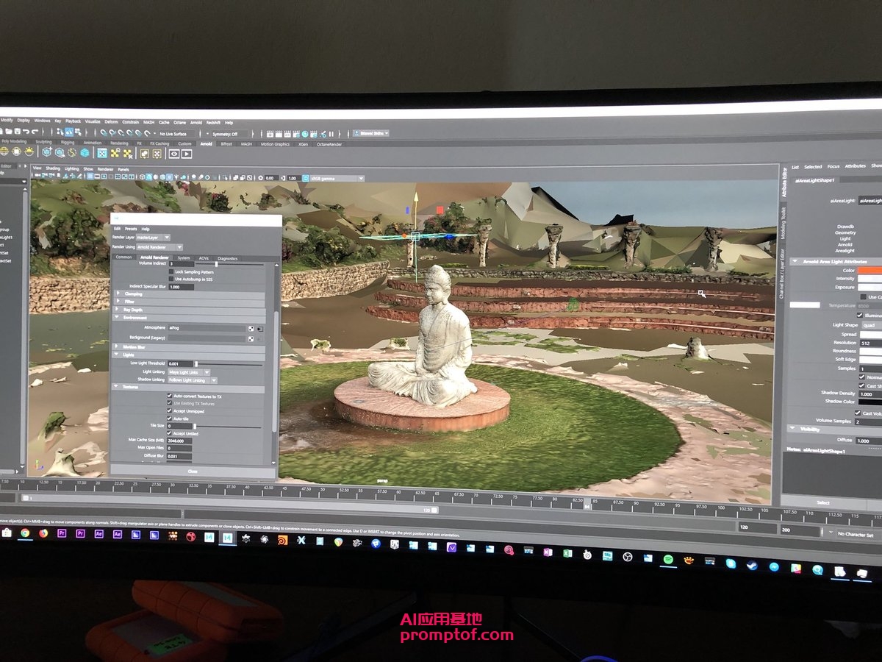Uncheck Auto-convert Textures to TX
The height and width of the screenshot is (662, 882).
click(x=170, y=396)
